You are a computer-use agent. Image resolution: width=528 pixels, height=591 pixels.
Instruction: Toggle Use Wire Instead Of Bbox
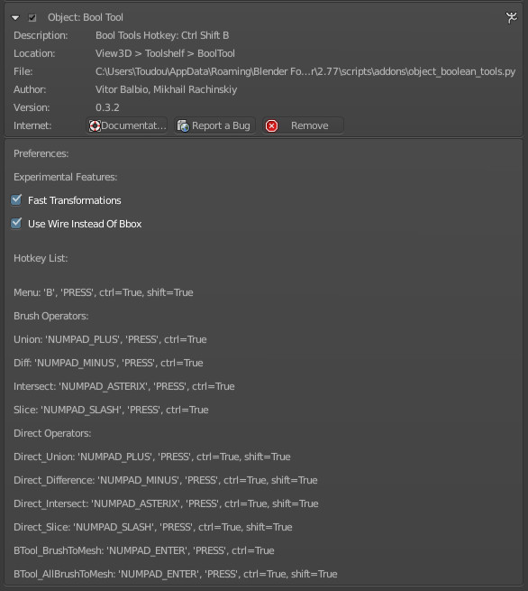[x=16, y=223]
